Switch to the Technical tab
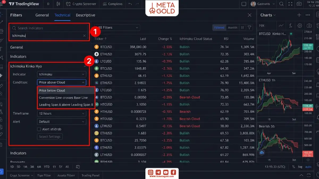Image resolution: width=319 pixels, height=179 pixels. [62, 15]
